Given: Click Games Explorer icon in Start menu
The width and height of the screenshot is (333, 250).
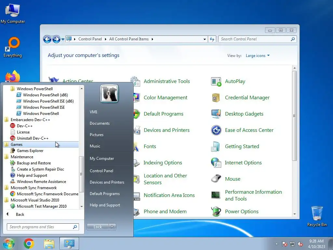Looking at the screenshot, I should pyautogui.click(x=13, y=150).
